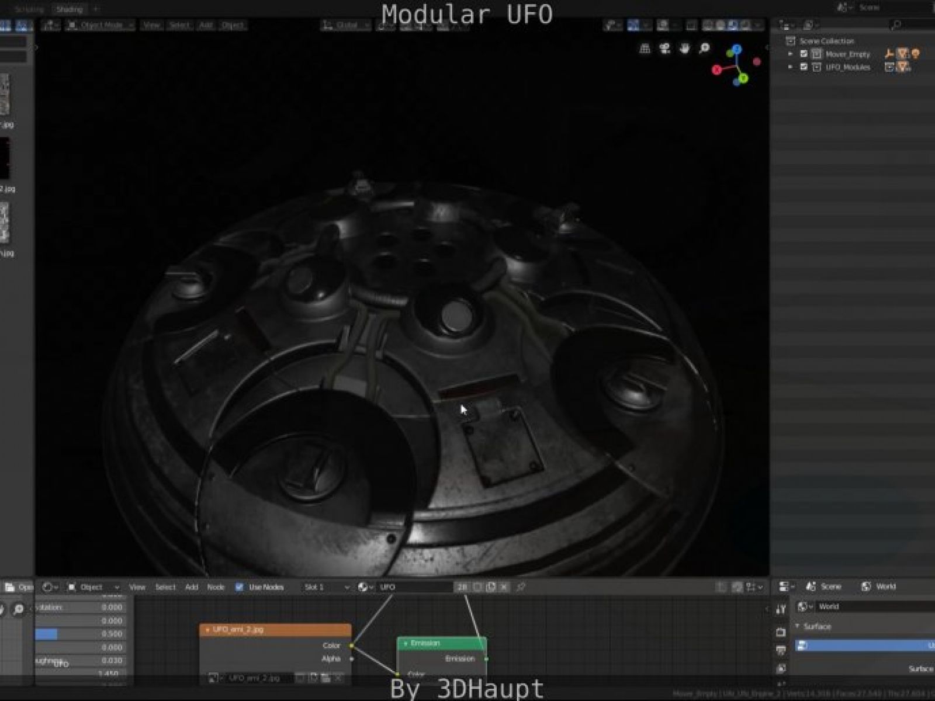Open the node editor Add menu
935x701 pixels.
click(192, 587)
